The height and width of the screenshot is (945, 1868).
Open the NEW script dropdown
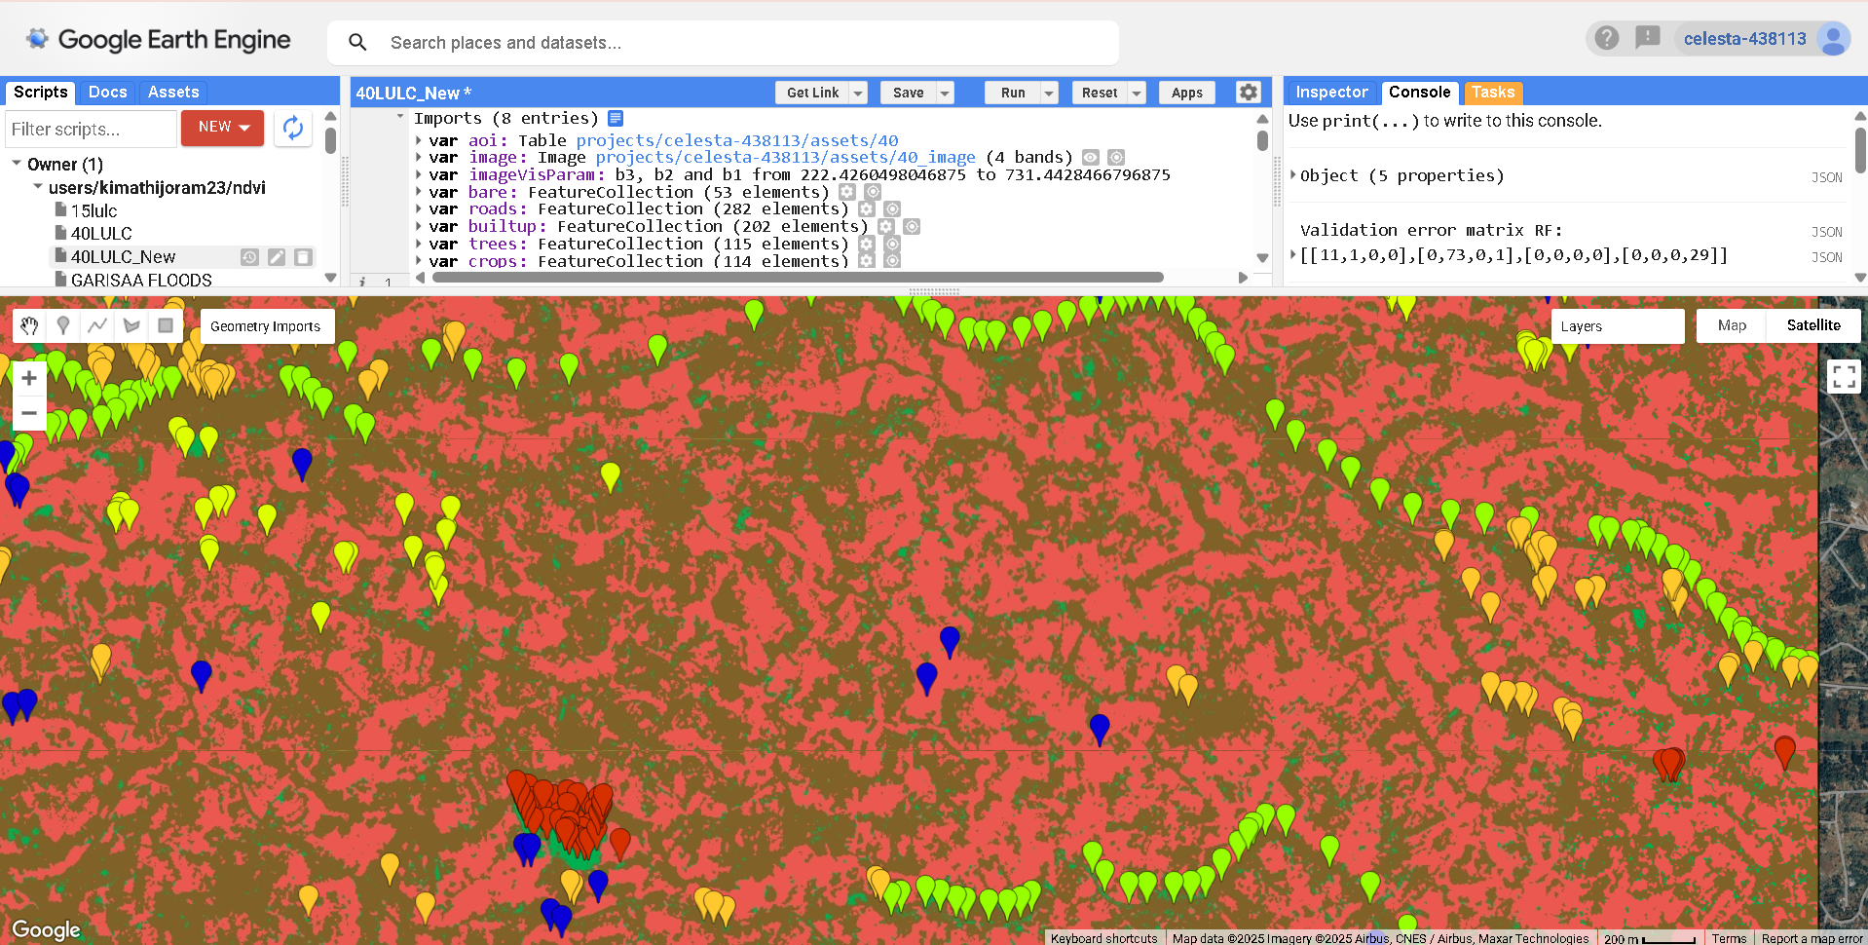(x=222, y=128)
